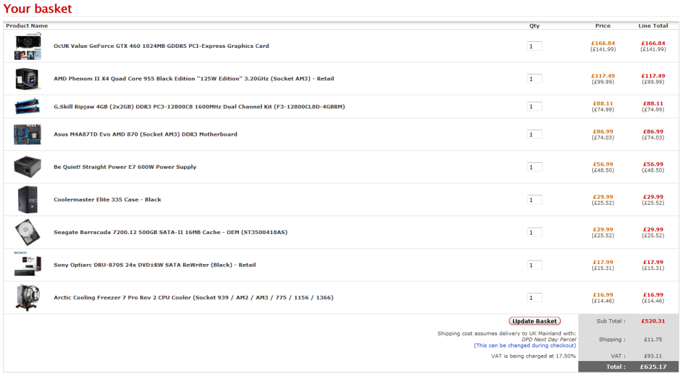Click the GeForce GTX 460 graphics card thumbnail
This screenshot has width=680, height=373.
click(x=28, y=46)
